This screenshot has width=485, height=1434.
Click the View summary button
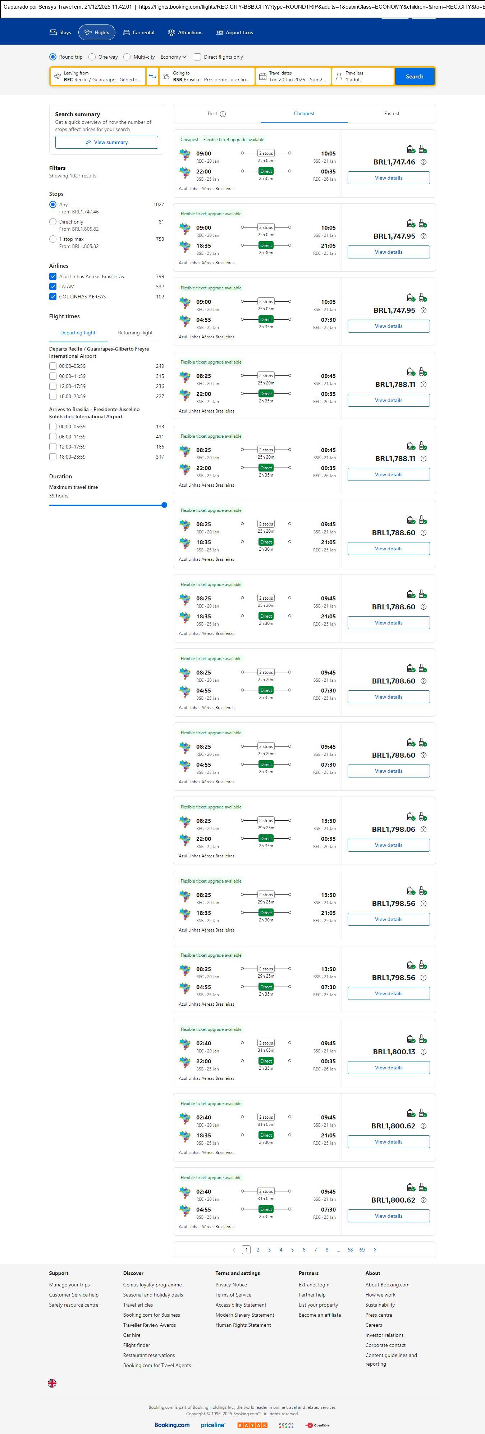tap(106, 143)
